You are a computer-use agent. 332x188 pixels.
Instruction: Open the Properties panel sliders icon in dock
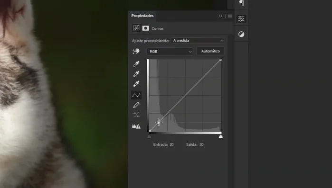pyautogui.click(x=241, y=18)
